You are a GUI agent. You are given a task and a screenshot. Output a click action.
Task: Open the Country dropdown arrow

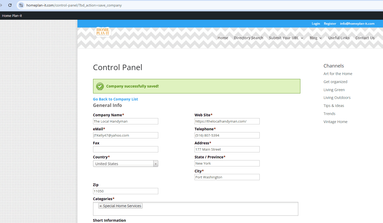pyautogui.click(x=156, y=164)
